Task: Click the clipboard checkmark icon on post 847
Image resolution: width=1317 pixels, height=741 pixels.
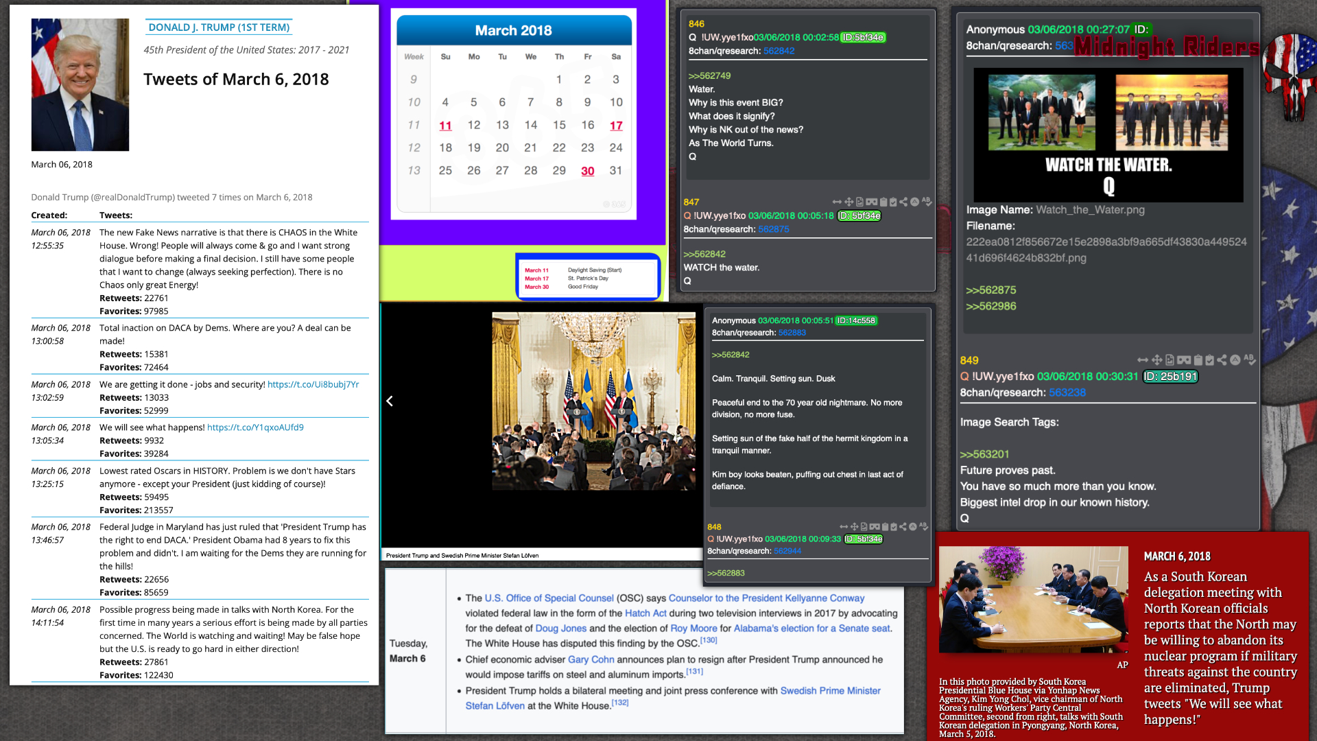Action: (x=893, y=202)
